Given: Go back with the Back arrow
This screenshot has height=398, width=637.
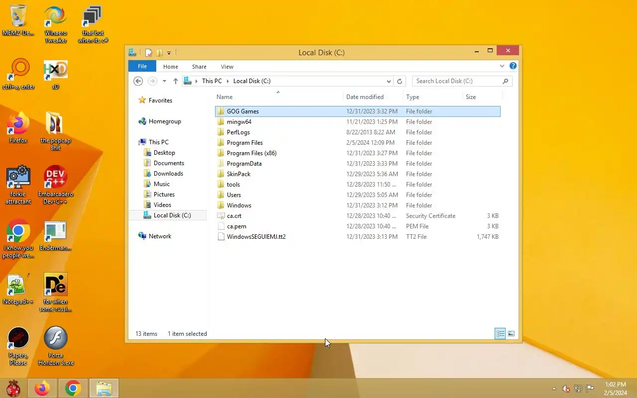Looking at the screenshot, I should 138,81.
